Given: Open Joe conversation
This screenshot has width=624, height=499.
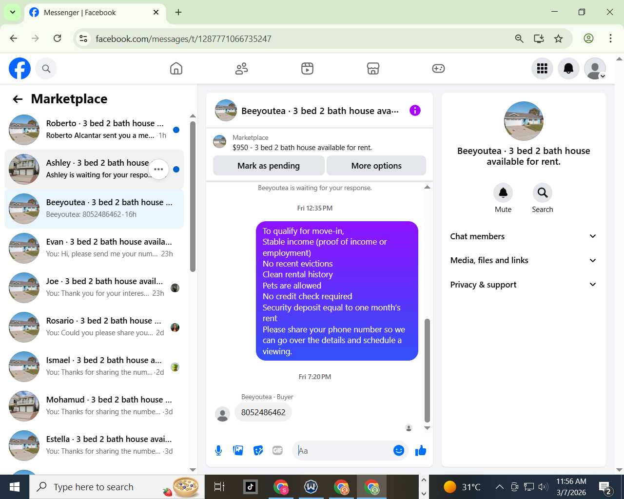Looking at the screenshot, I should pyautogui.click(x=94, y=288).
